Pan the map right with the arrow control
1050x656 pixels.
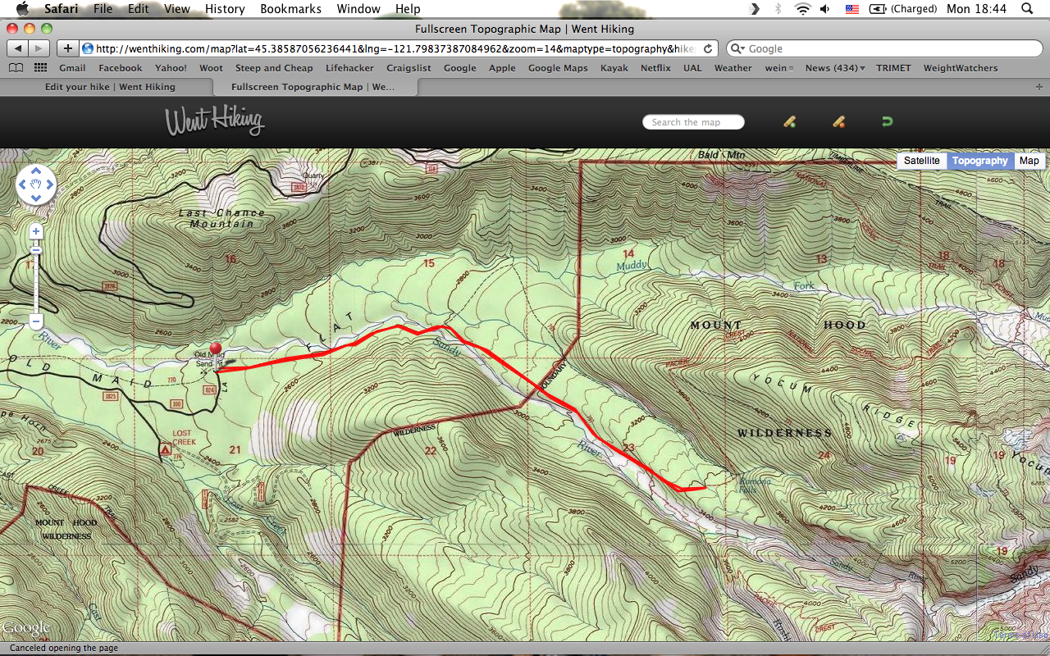49,185
